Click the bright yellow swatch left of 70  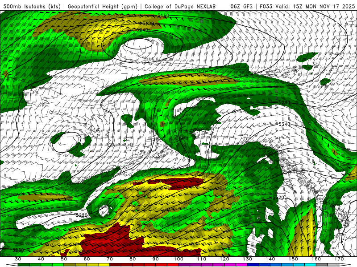pos(104,265)
